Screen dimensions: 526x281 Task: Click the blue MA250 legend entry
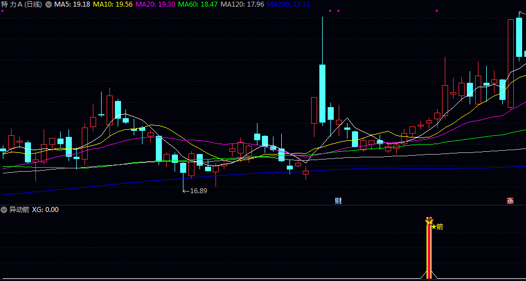tap(288, 4)
